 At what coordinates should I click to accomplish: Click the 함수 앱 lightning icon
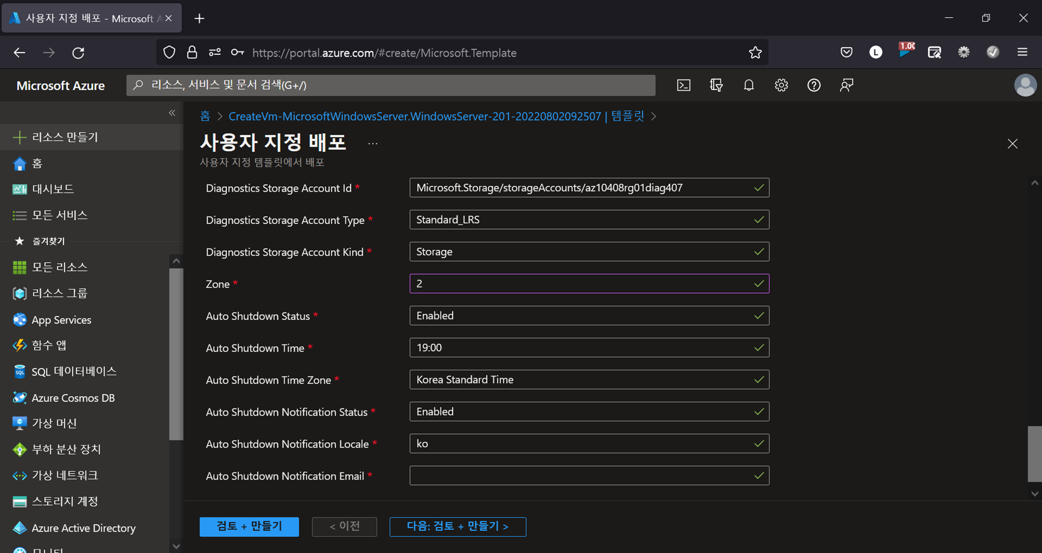[x=19, y=345]
